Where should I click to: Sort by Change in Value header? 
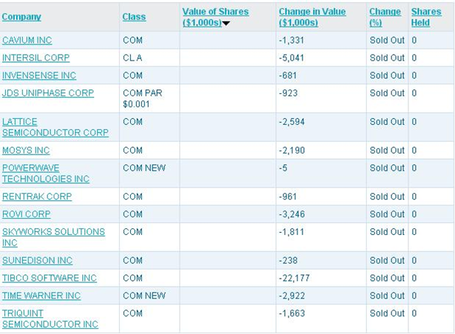312,17
